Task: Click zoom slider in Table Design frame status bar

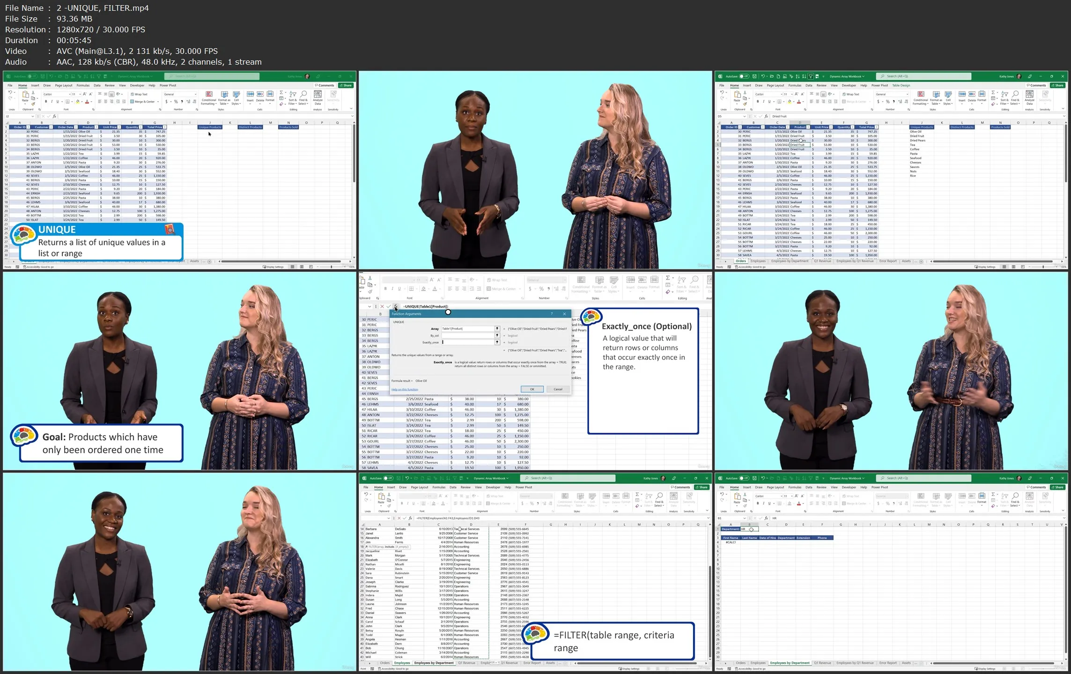Action: point(1042,267)
